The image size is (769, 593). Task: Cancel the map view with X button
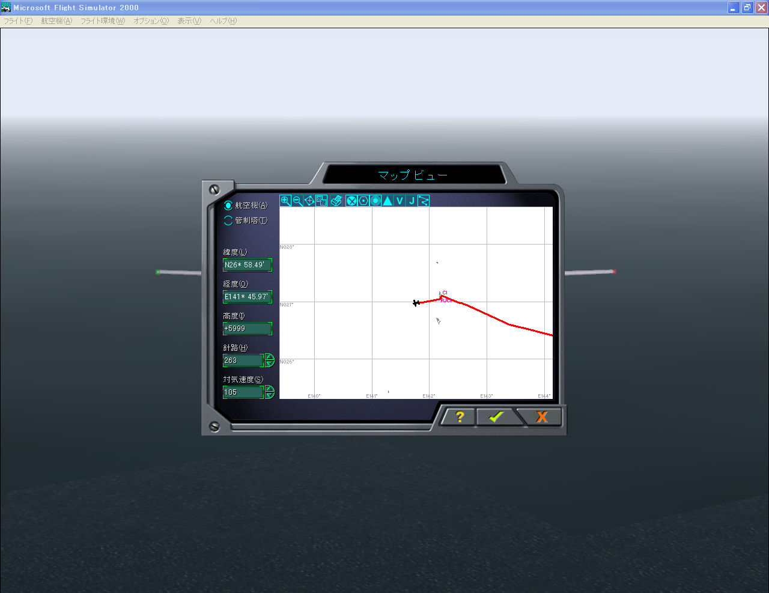(x=542, y=416)
